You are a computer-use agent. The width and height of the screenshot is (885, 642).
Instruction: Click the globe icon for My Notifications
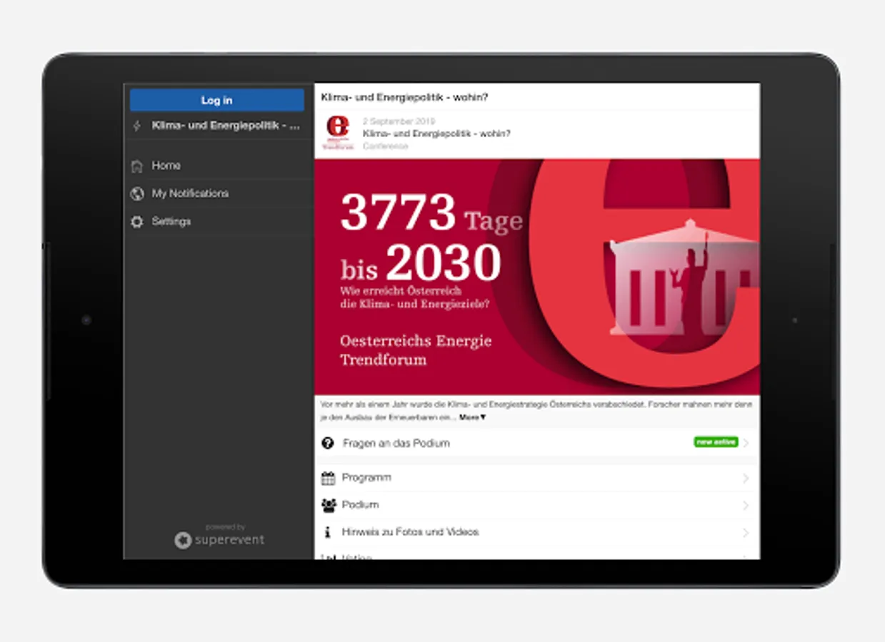(137, 194)
